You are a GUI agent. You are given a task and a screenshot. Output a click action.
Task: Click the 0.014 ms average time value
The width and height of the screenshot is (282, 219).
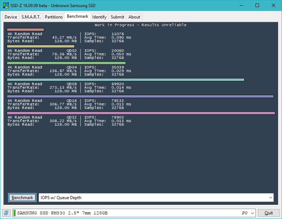(121, 87)
